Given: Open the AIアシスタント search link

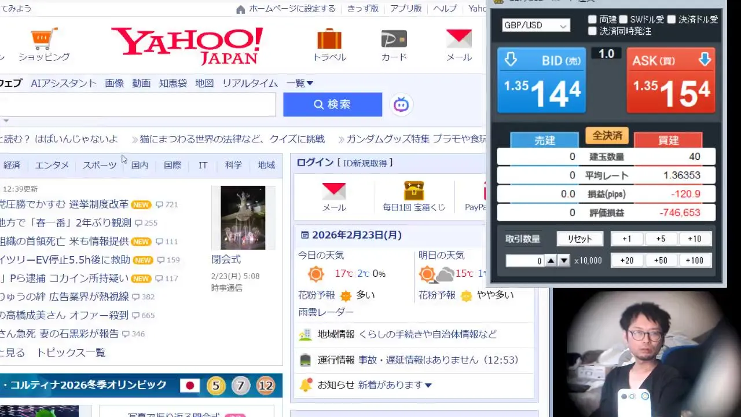Looking at the screenshot, I should [64, 83].
